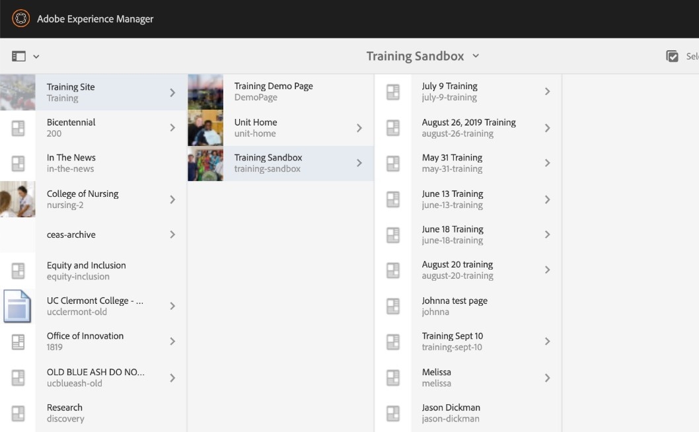Click the Training Sandbox thumbnail image
Viewport: 699px width, 432px height.
pyautogui.click(x=205, y=163)
